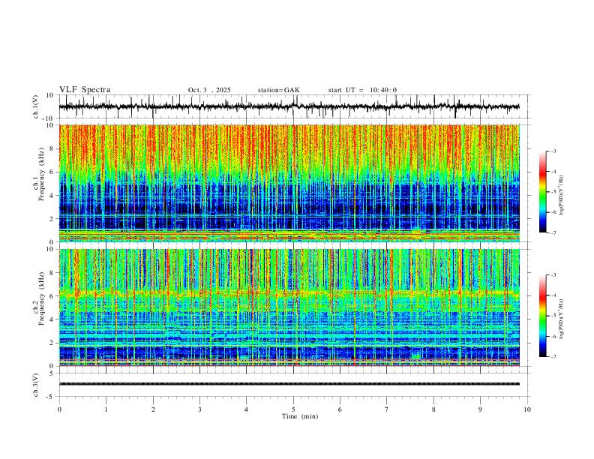Click the '-3' value on ch.1 colorbar

point(553,151)
